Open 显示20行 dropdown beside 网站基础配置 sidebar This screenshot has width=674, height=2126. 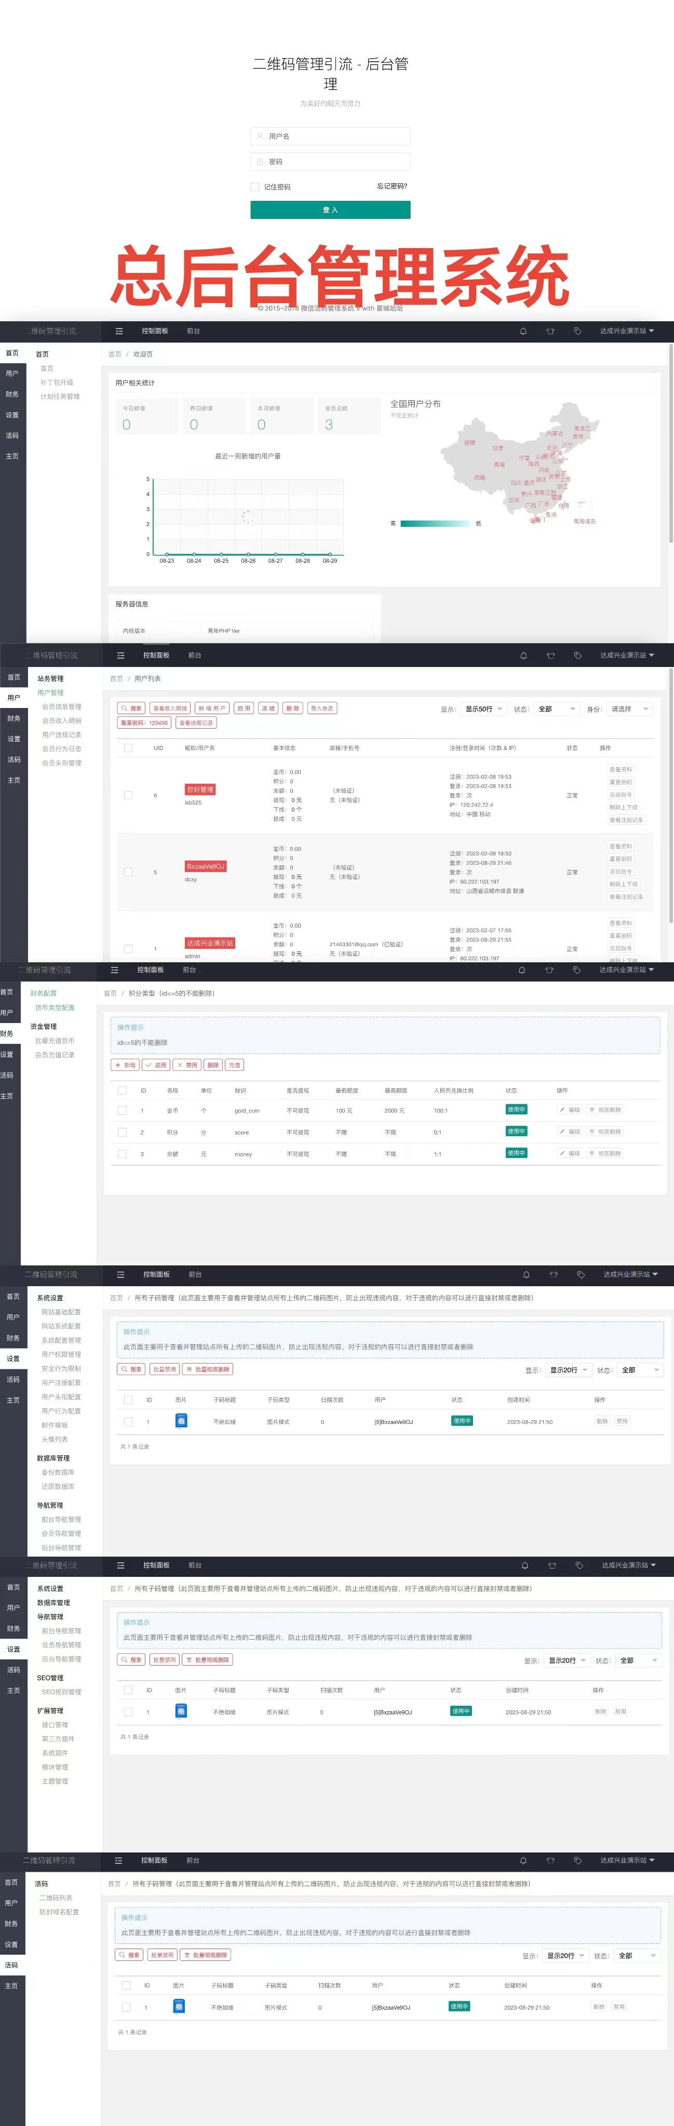(568, 1370)
